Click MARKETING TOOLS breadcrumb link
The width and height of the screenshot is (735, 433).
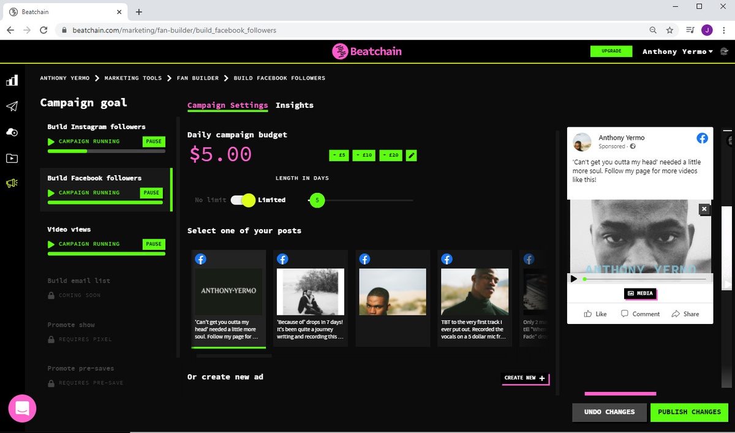133,78
